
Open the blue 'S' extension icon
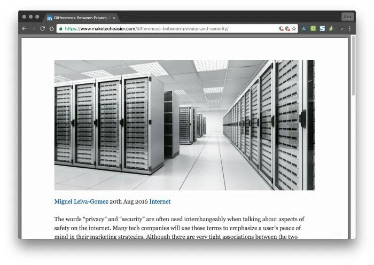pos(322,28)
